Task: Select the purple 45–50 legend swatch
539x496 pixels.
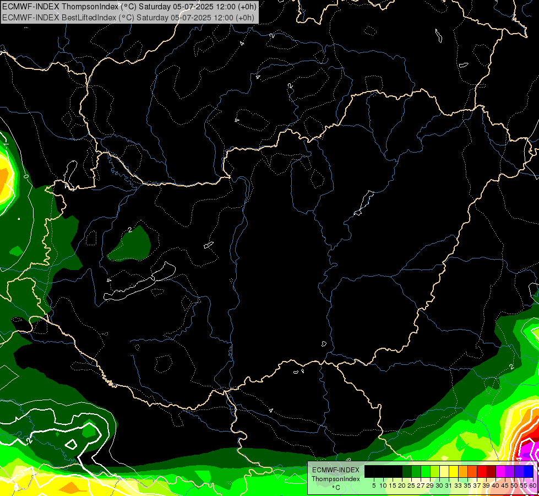Action: tap(510, 472)
